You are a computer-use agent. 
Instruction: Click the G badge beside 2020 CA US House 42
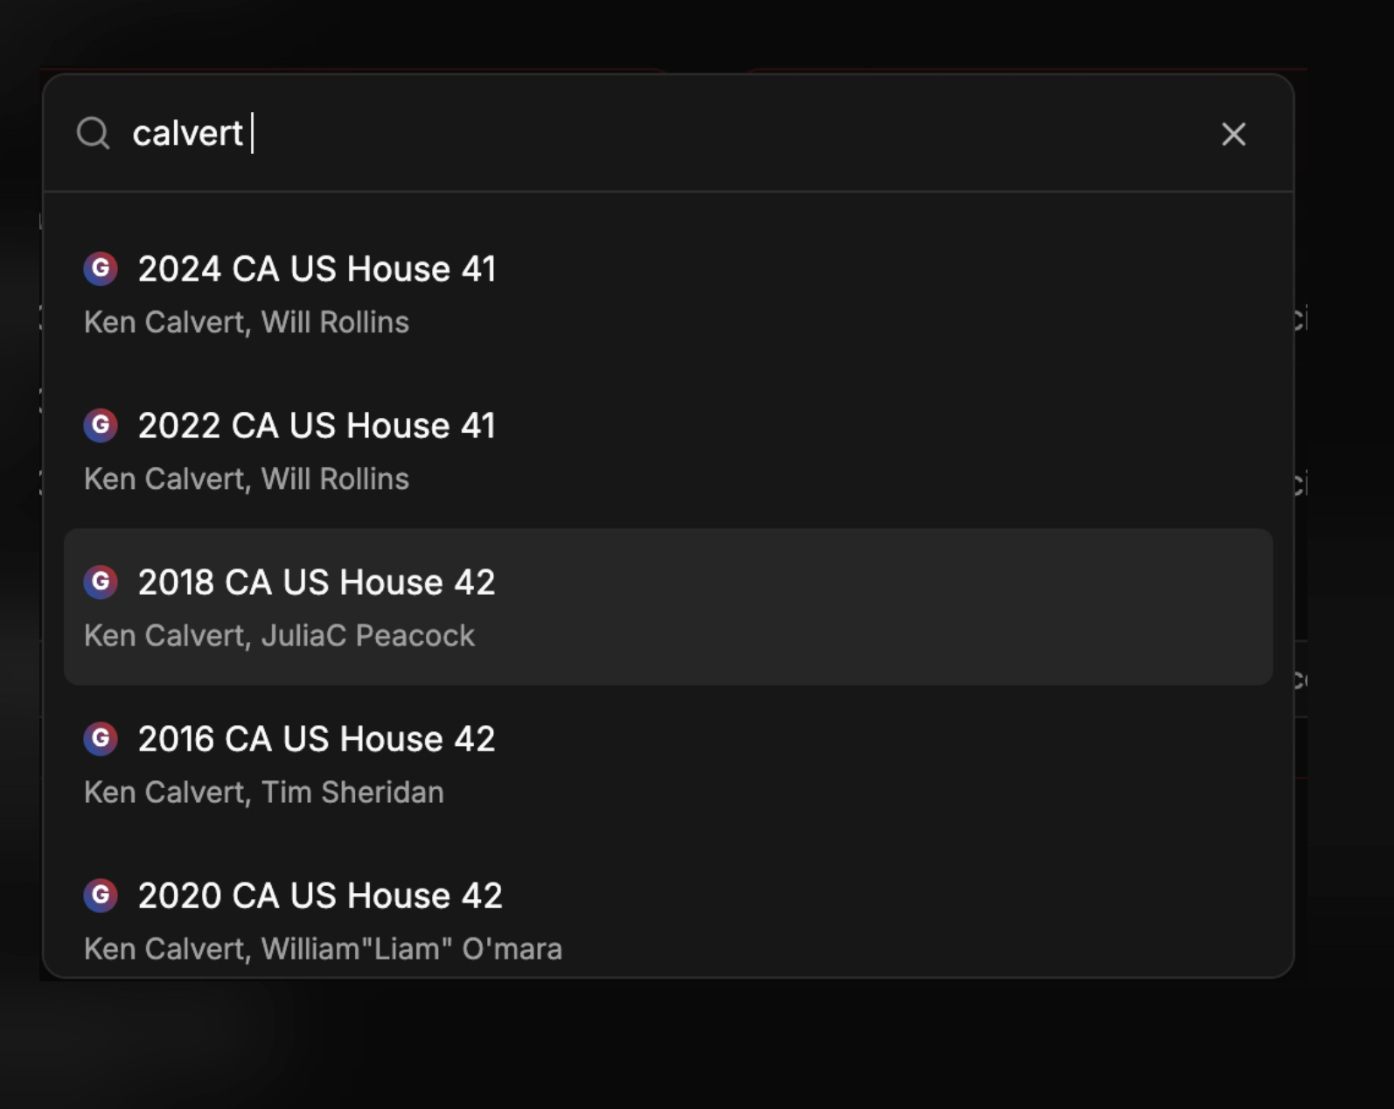click(101, 896)
